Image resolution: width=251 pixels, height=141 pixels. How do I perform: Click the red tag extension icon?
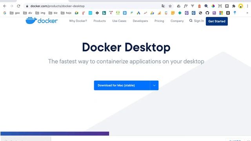point(199,6)
